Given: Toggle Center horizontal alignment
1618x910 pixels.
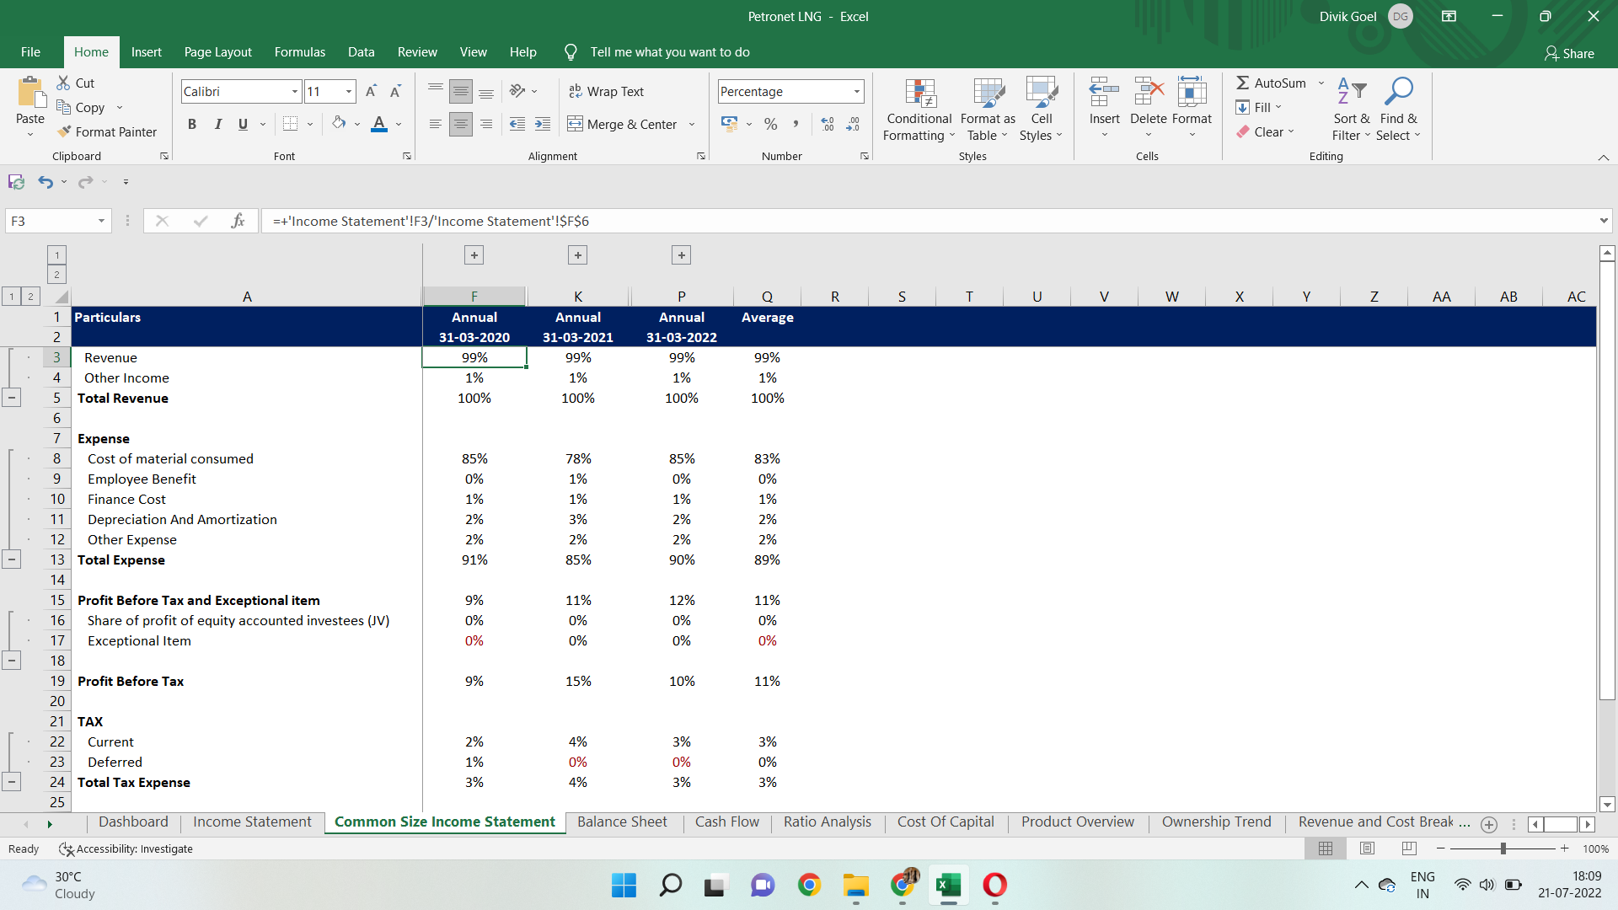Looking at the screenshot, I should 461,124.
